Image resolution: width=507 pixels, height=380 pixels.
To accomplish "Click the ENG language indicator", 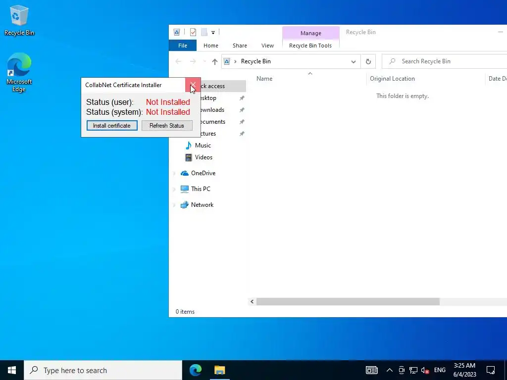I will [x=440, y=370].
